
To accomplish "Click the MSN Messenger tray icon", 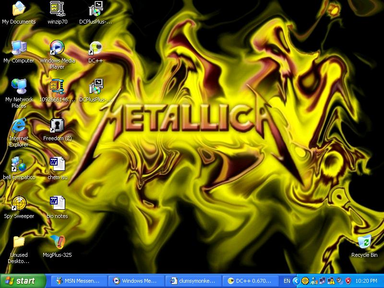I will pos(314,281).
